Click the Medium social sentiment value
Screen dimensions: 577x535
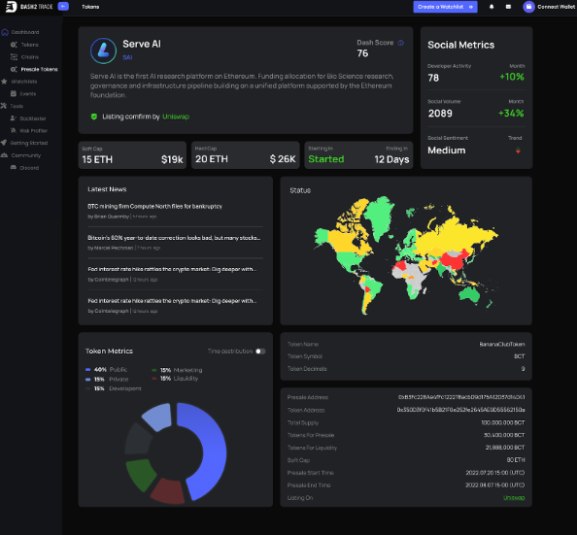tap(447, 150)
